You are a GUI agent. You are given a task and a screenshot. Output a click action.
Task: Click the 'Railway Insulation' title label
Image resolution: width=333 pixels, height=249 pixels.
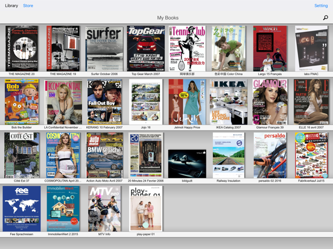tap(229, 181)
